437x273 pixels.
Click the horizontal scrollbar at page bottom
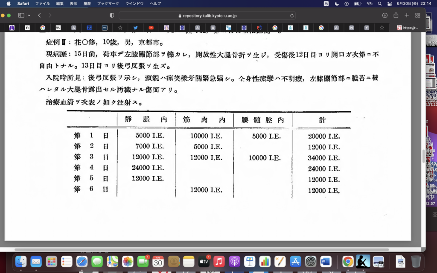201,250
